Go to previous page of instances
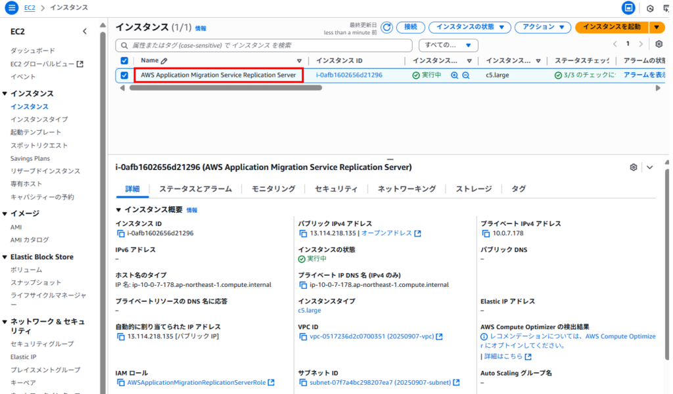Image resolution: width=673 pixels, height=394 pixels. click(615, 44)
